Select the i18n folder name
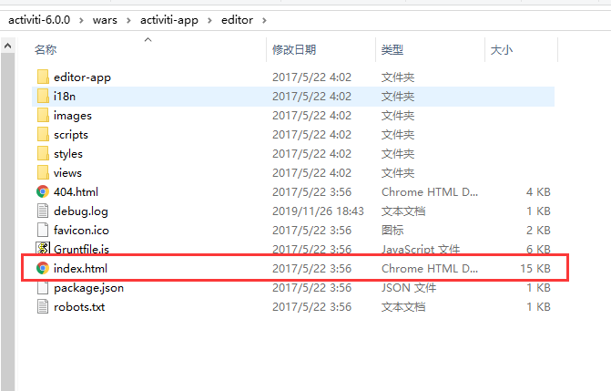The image size is (611, 391). click(x=65, y=96)
